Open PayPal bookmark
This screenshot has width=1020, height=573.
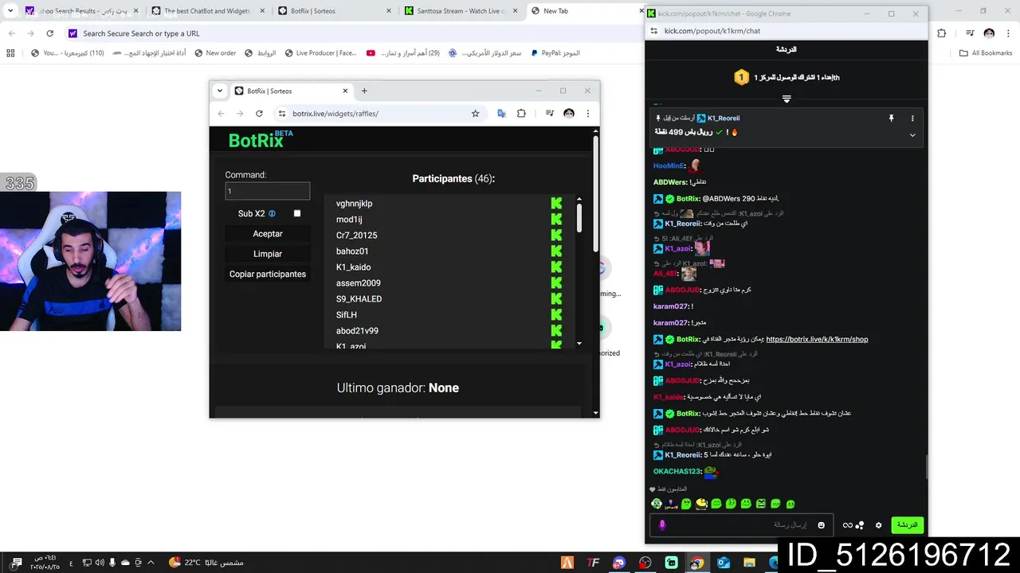pyautogui.click(x=555, y=53)
